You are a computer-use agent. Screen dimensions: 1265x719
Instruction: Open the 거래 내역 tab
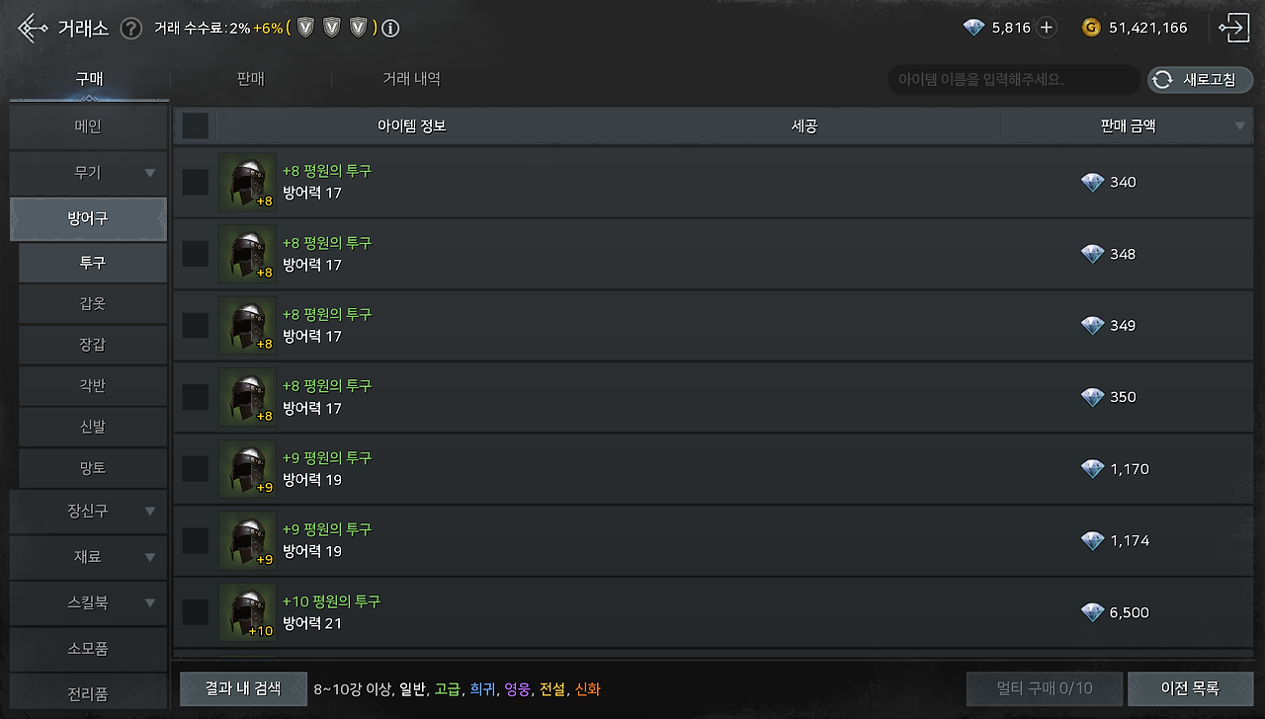411,79
